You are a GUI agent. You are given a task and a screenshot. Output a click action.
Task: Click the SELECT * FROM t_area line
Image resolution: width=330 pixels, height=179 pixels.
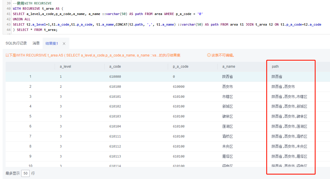point(35,30)
